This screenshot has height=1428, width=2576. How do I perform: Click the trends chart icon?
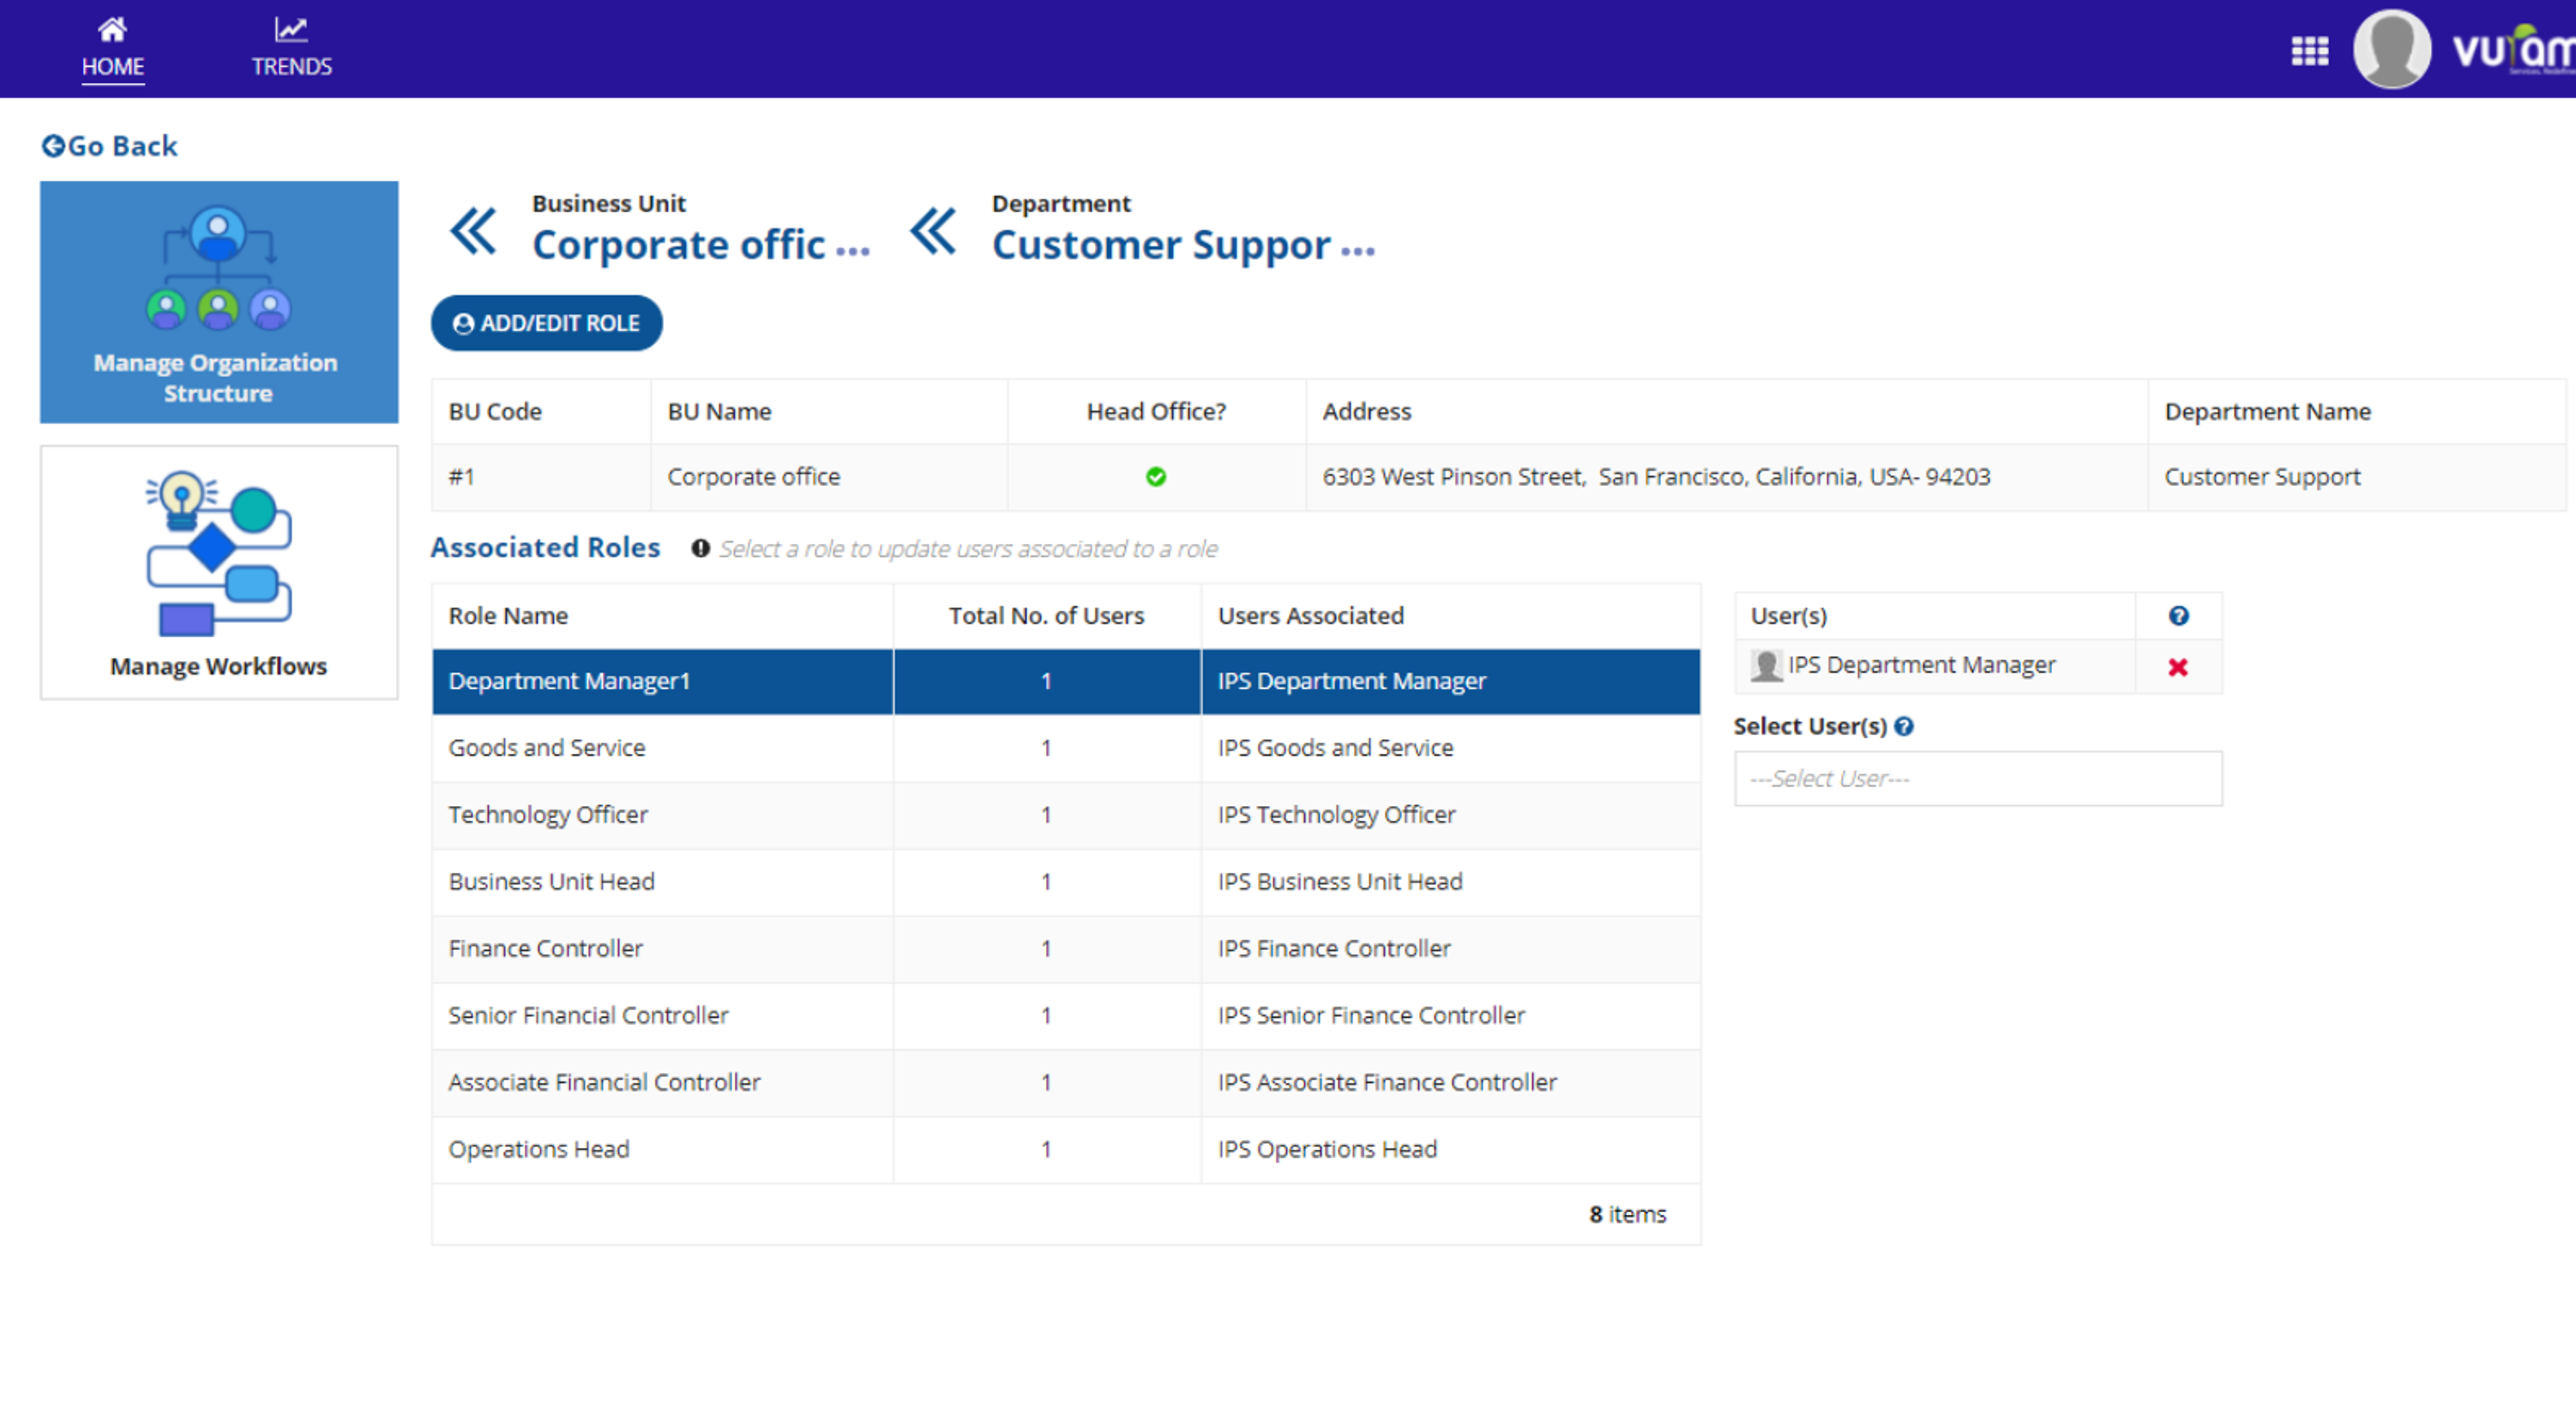[x=291, y=30]
